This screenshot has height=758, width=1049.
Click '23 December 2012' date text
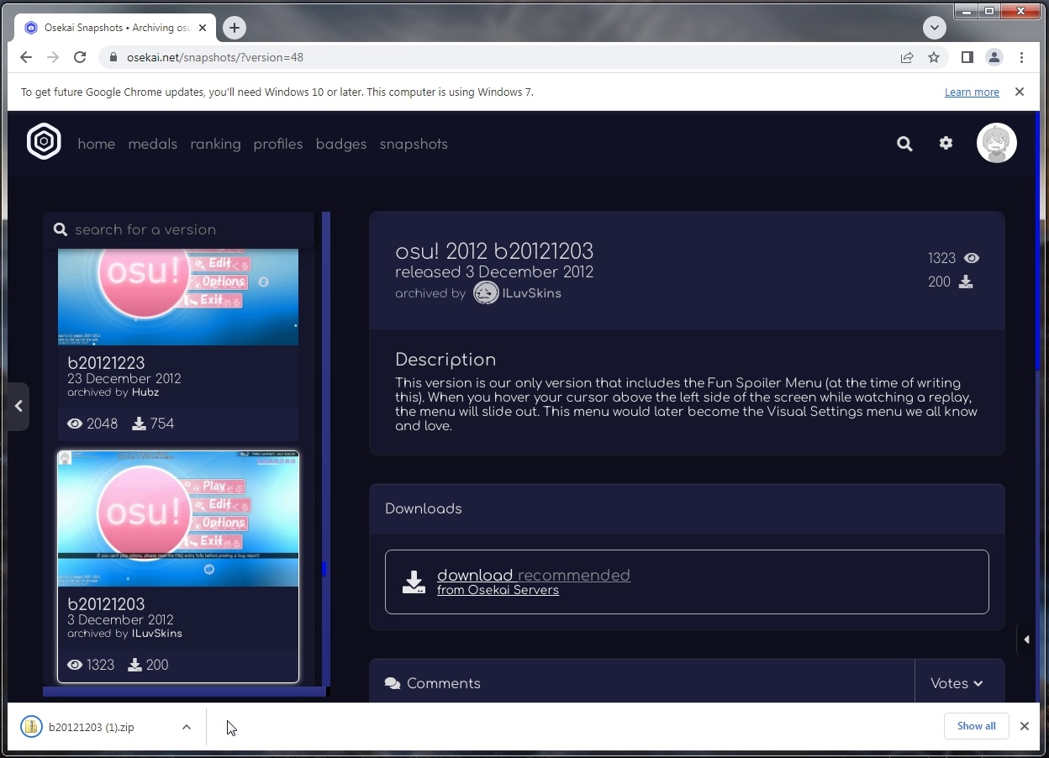pos(124,379)
